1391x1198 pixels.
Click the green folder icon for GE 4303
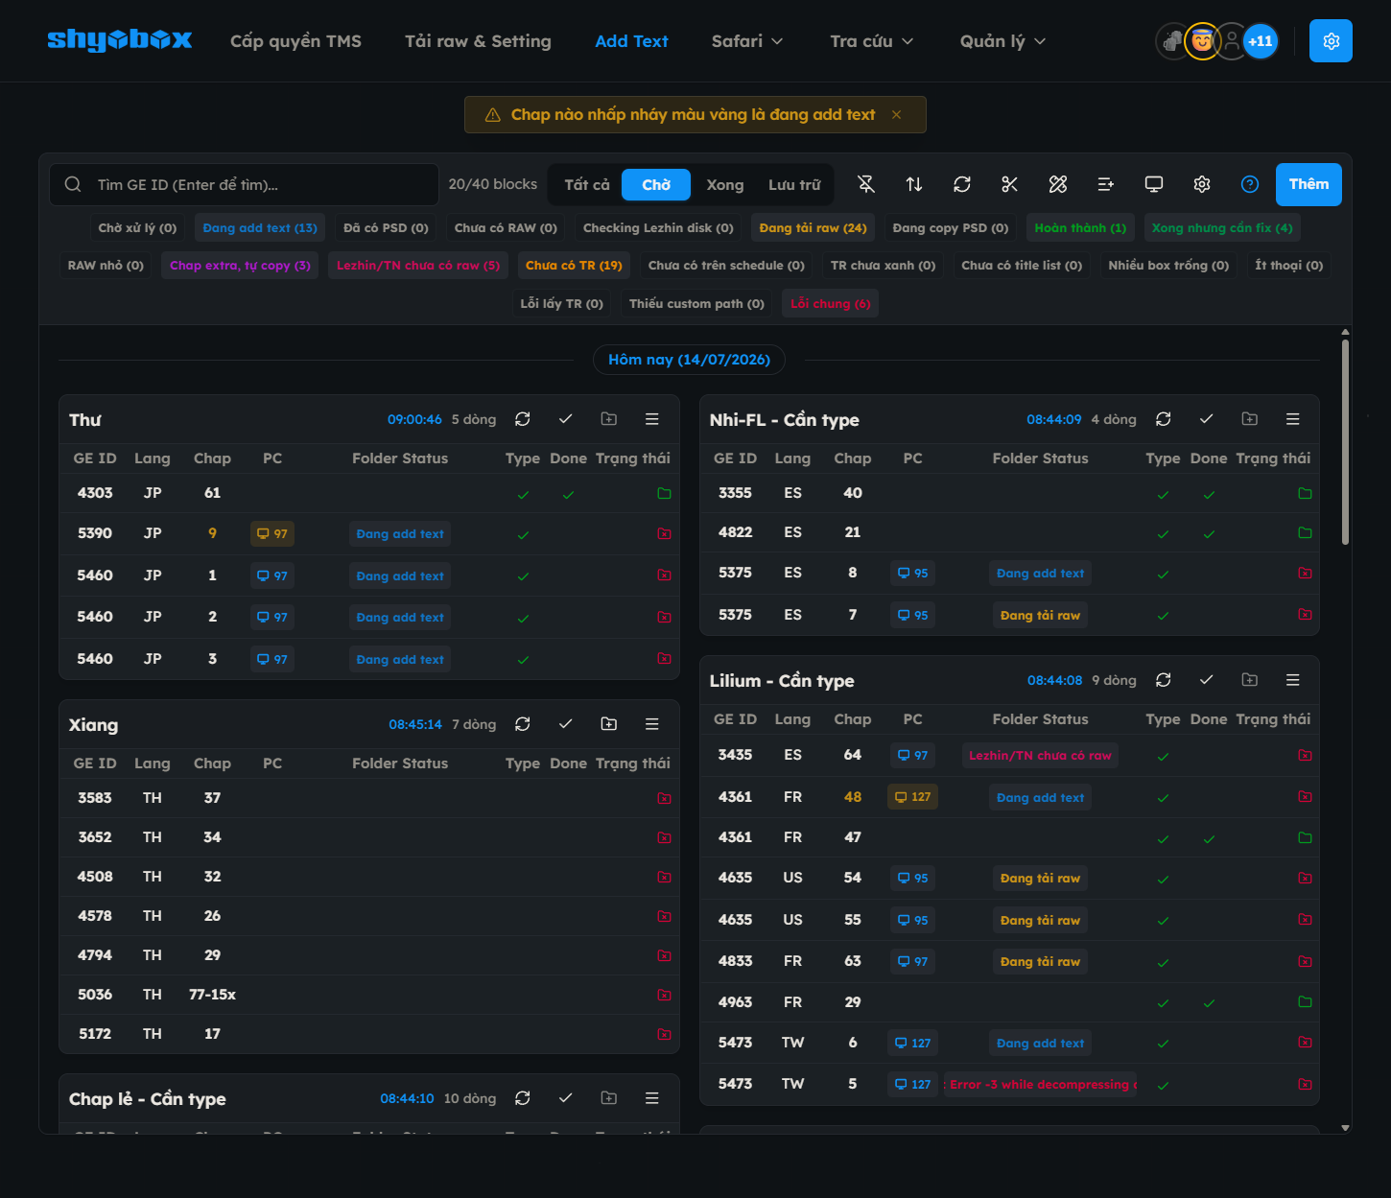pyautogui.click(x=664, y=493)
